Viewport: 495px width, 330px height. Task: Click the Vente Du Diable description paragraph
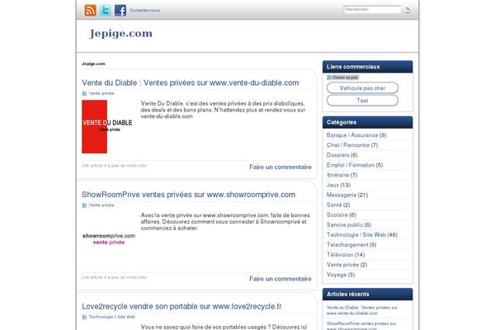click(223, 110)
